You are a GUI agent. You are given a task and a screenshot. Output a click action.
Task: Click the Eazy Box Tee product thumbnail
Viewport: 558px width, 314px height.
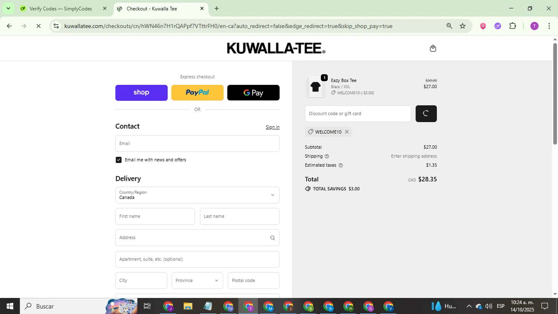click(x=315, y=87)
